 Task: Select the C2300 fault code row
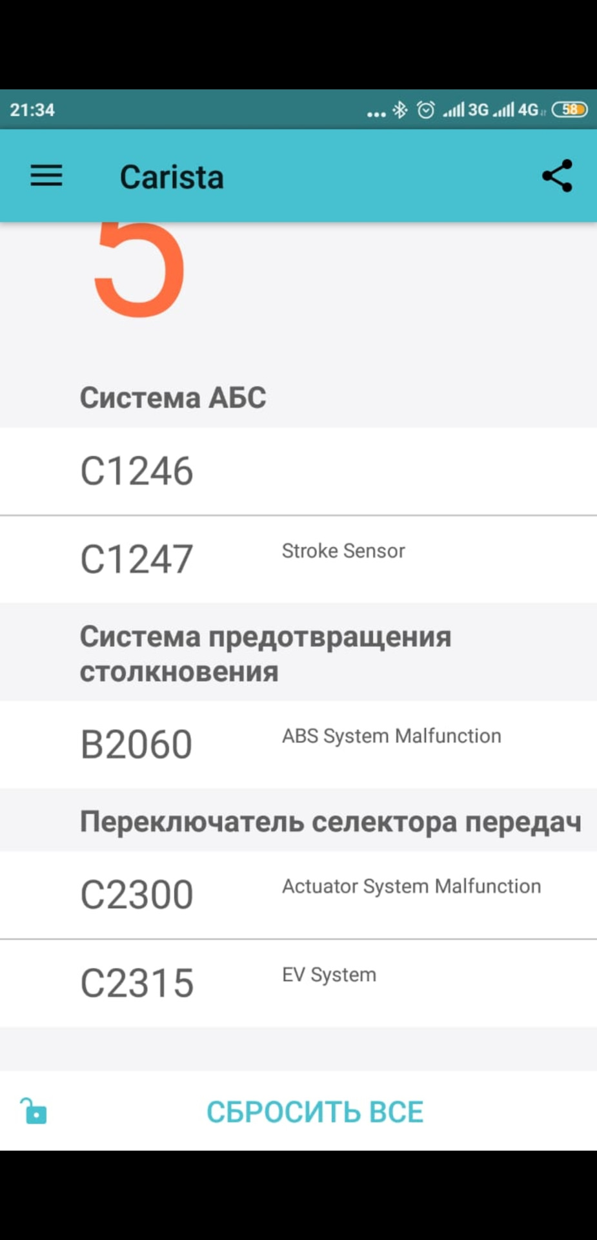(298, 894)
